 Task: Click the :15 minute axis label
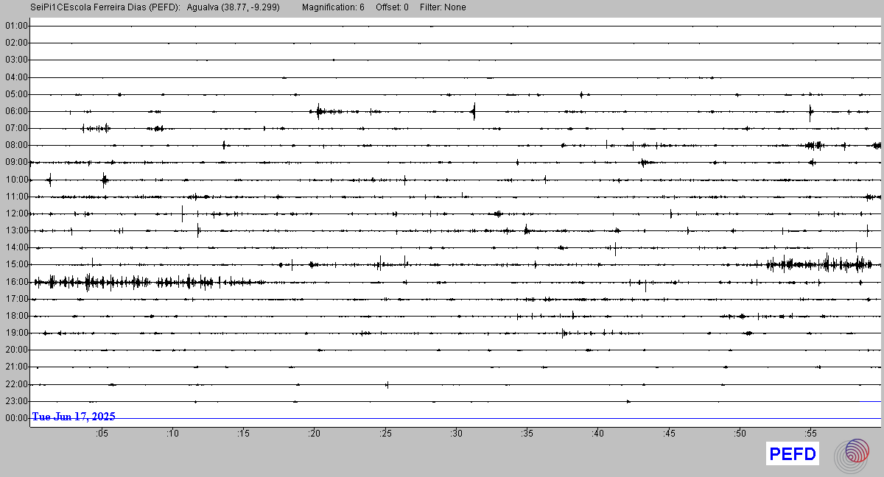(x=243, y=434)
